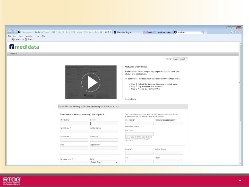Image resolution: width=249 pixels, height=187 pixels.
Task: Click the 'Step 3: Accept the Terms of Use' text
Action: coord(146,89)
